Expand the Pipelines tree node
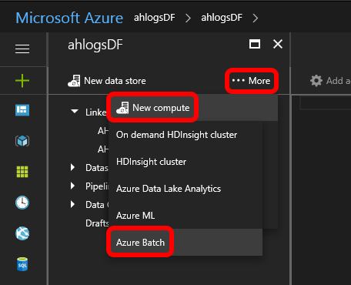The image size is (351, 285). 73,186
